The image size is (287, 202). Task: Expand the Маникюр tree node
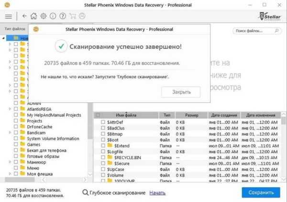coord(10,162)
